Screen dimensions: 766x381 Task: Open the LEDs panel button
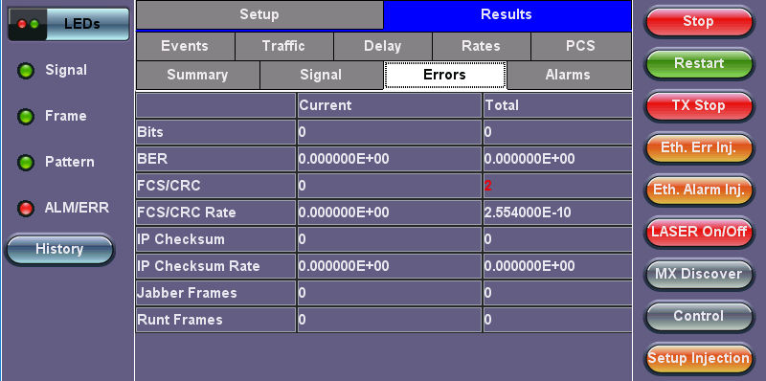click(69, 23)
